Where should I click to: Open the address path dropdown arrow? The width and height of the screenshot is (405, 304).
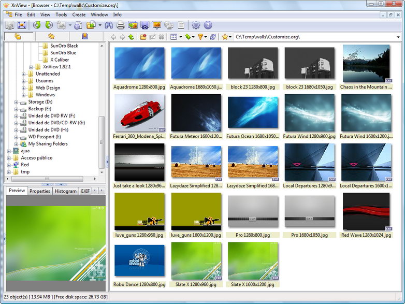(x=398, y=37)
